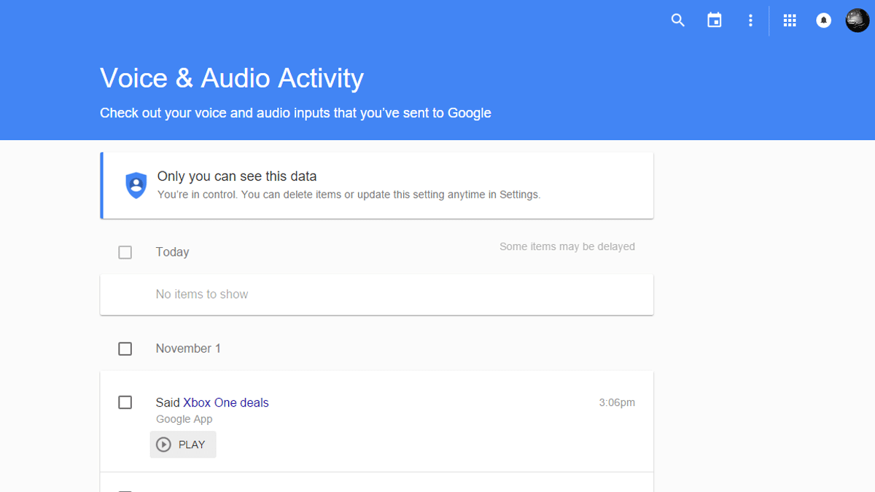Open search in the top header
Screen dimensions: 875x492
click(x=678, y=20)
